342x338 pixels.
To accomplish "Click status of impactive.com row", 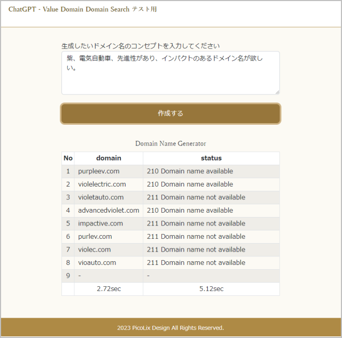I will pos(212,223).
